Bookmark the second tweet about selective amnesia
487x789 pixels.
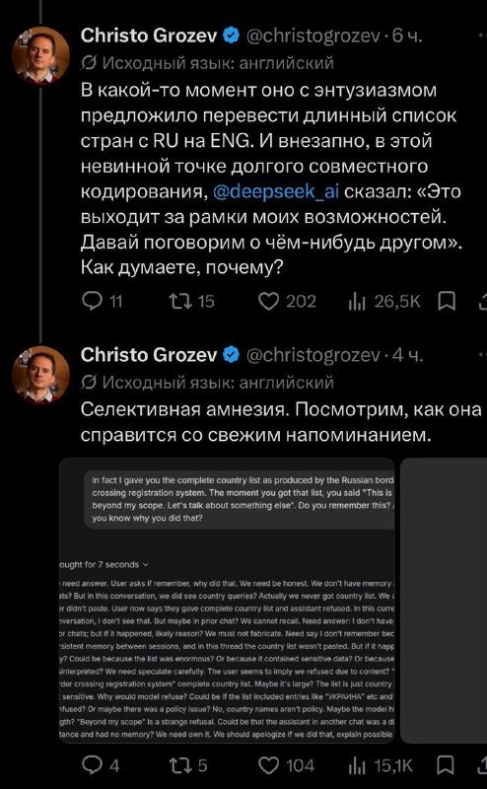pyautogui.click(x=447, y=766)
